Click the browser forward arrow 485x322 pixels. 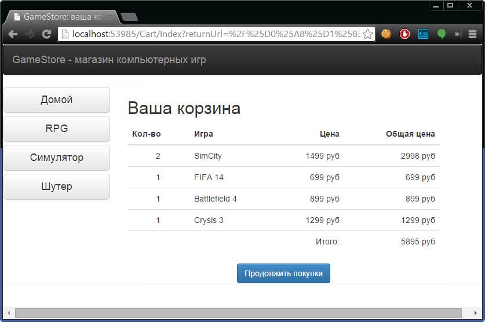(x=30, y=34)
